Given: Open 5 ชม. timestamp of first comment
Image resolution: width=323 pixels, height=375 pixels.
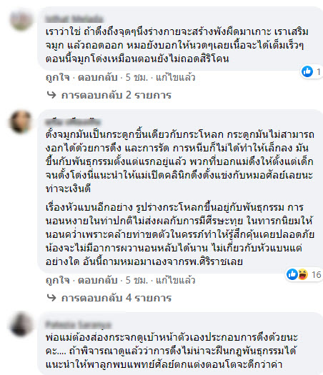Looking at the screenshot, I should [x=136, y=77].
